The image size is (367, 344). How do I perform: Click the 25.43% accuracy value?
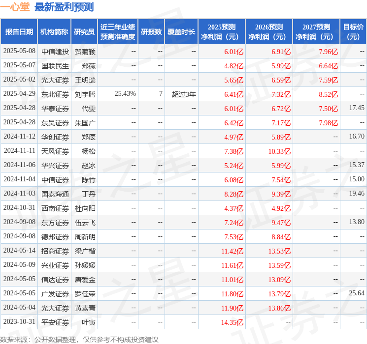click(x=125, y=94)
